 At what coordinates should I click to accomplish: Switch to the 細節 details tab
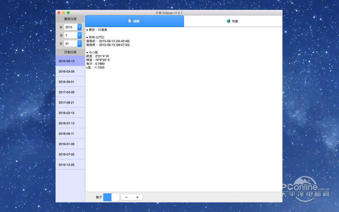point(135,21)
